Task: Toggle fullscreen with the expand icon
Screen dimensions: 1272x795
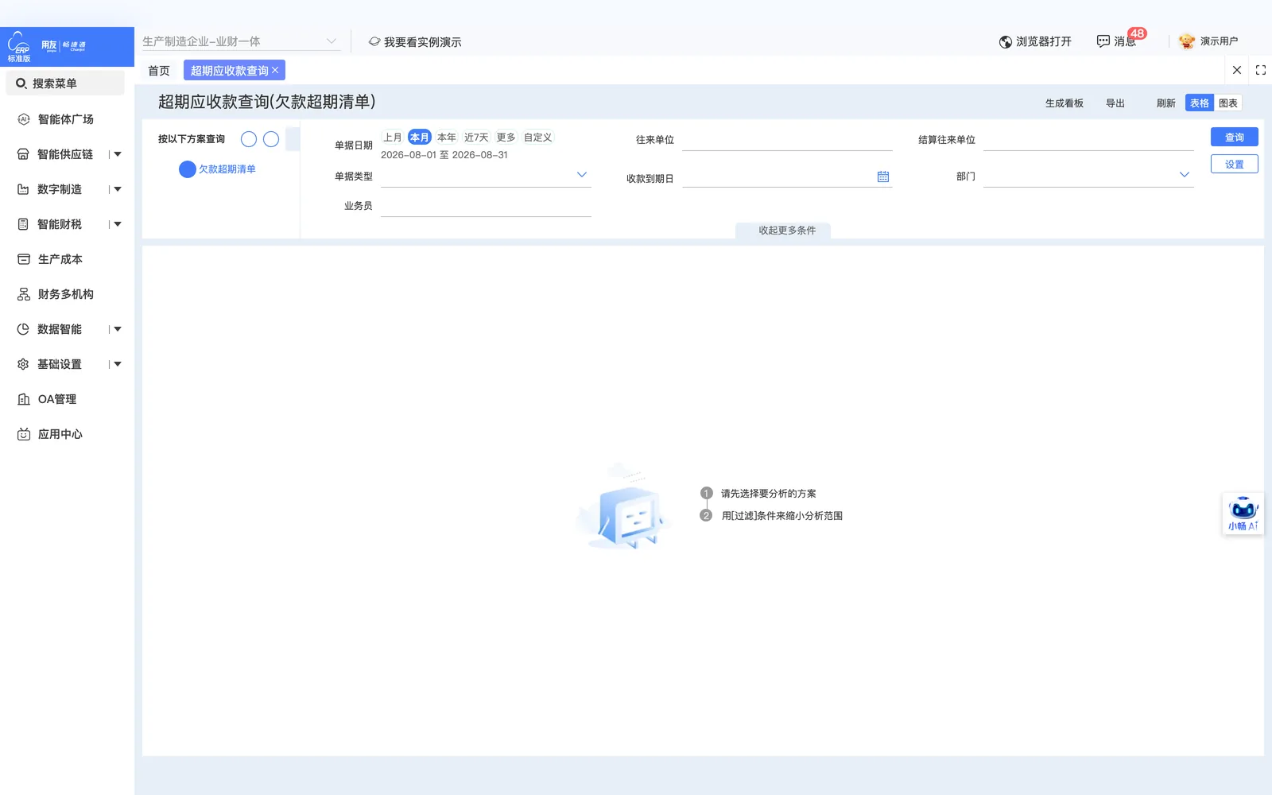Action: coord(1261,70)
